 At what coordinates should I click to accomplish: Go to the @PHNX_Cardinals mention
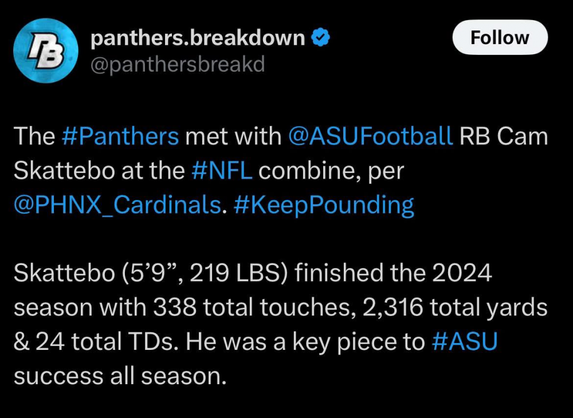(117, 205)
